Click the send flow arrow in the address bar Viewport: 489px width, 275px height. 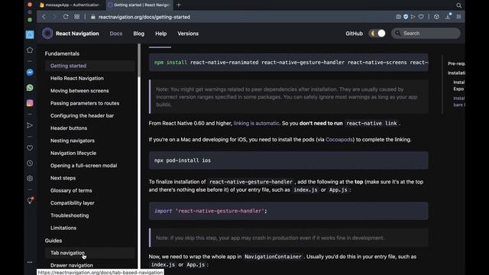click(x=413, y=17)
